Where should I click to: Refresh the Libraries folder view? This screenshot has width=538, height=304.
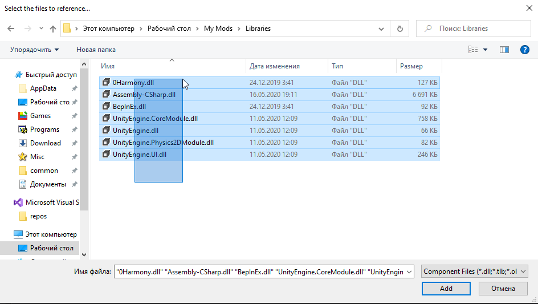pos(400,29)
